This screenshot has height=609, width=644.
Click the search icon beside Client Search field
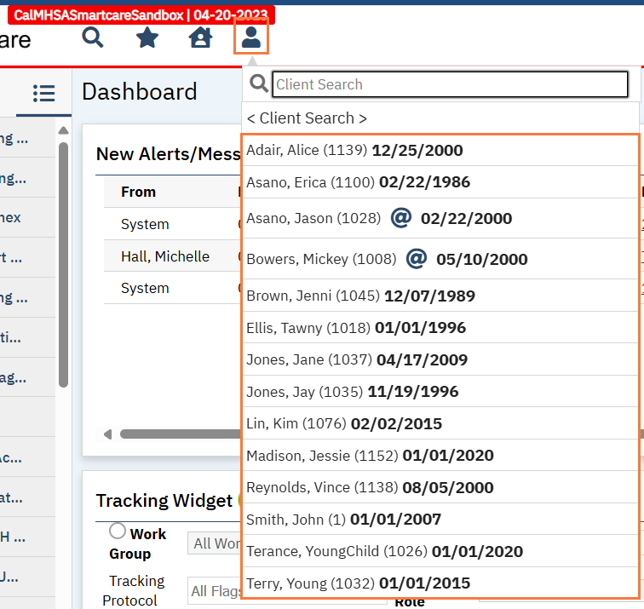tap(258, 84)
